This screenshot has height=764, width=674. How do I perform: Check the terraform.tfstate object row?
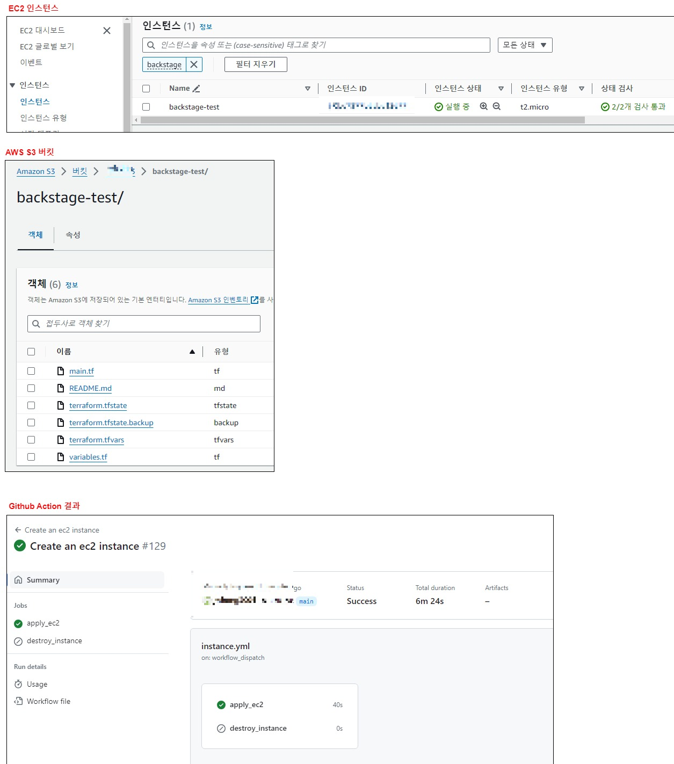coord(31,405)
